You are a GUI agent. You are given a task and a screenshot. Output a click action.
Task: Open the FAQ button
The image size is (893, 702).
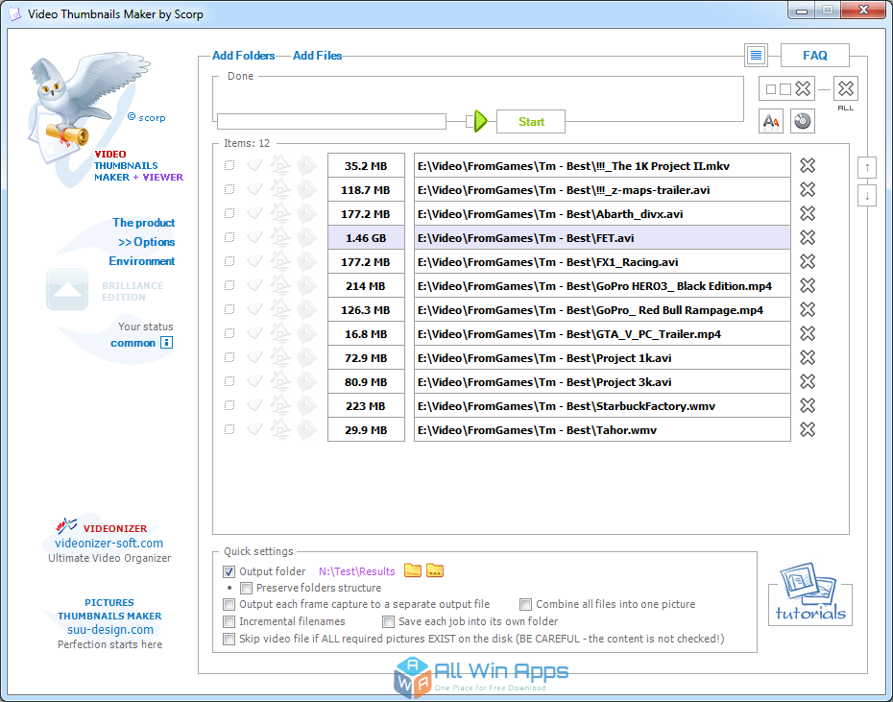click(x=815, y=56)
